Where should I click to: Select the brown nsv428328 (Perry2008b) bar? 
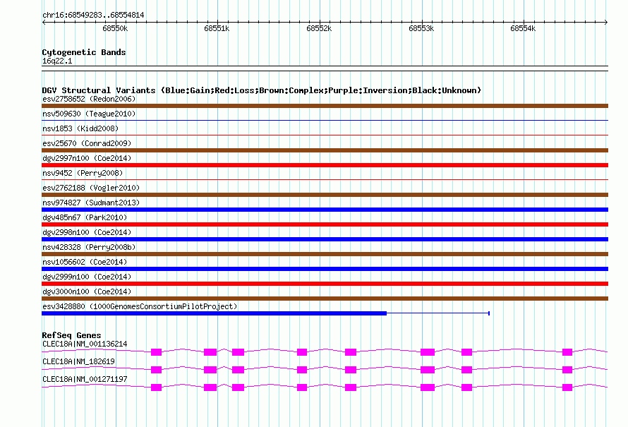[325, 254]
